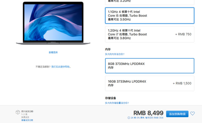Open the 多大的内存适合你 link
This screenshot has width=202, height=123.
115,54
